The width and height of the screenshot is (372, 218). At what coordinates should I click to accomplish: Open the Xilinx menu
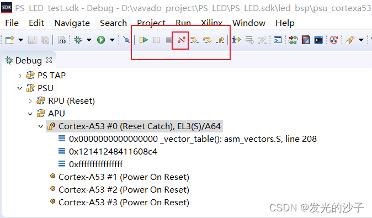pyautogui.click(x=211, y=23)
